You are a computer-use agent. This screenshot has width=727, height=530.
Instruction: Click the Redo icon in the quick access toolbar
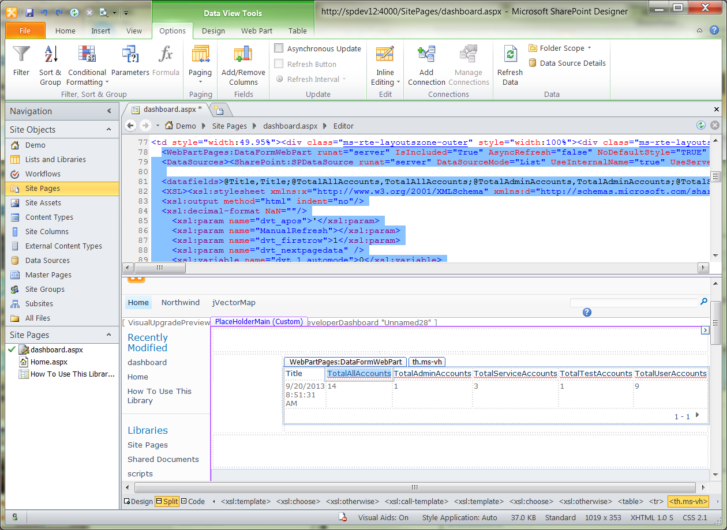(59, 12)
